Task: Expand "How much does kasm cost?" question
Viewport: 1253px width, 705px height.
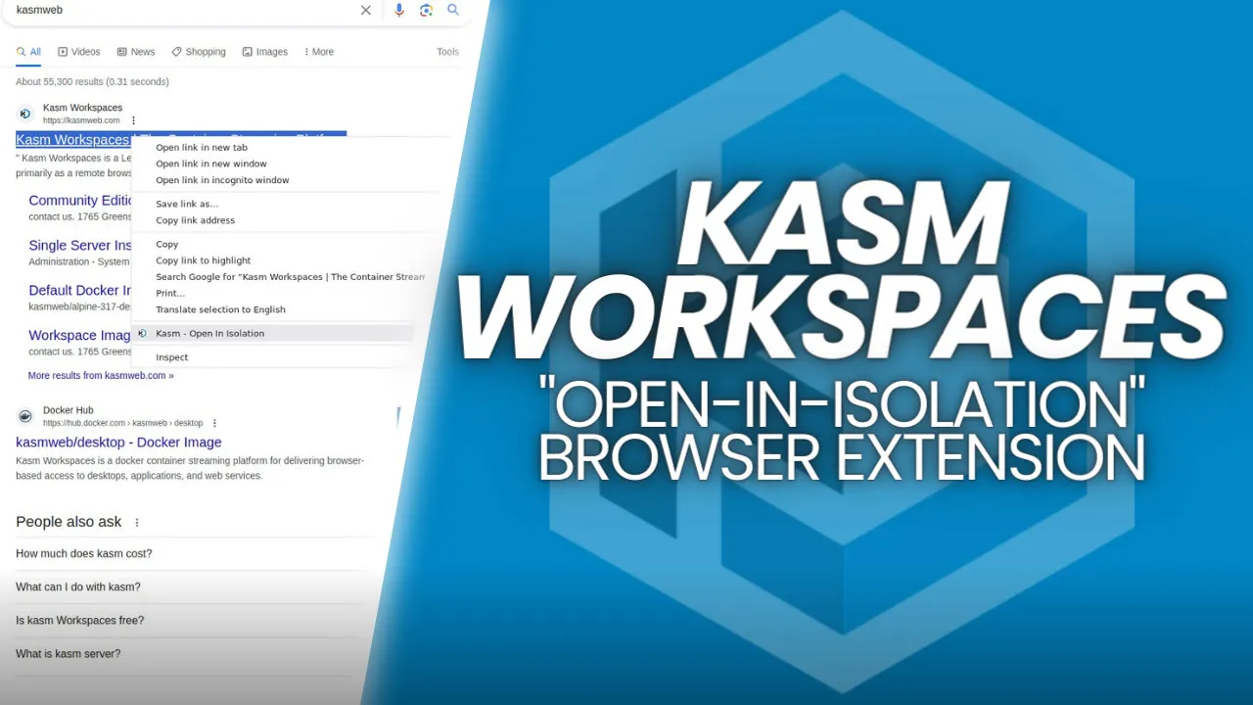Action: coord(84,554)
